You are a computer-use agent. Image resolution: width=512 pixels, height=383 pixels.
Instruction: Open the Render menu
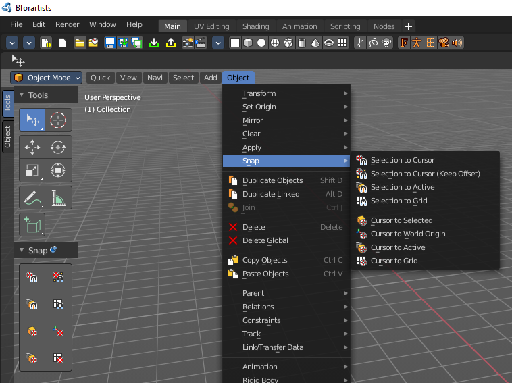pyautogui.click(x=68, y=24)
